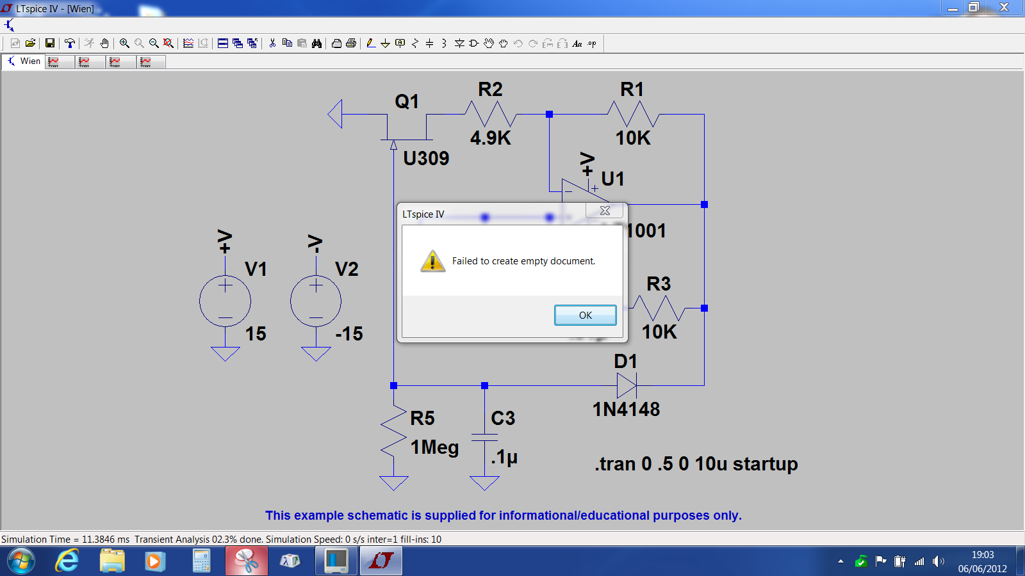This screenshot has height=576, width=1025.
Task: Open the fourth plot tab after Wien
Action: 152,61
